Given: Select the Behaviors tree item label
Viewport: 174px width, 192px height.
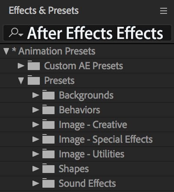Looking at the screenshot, I should (x=80, y=110).
